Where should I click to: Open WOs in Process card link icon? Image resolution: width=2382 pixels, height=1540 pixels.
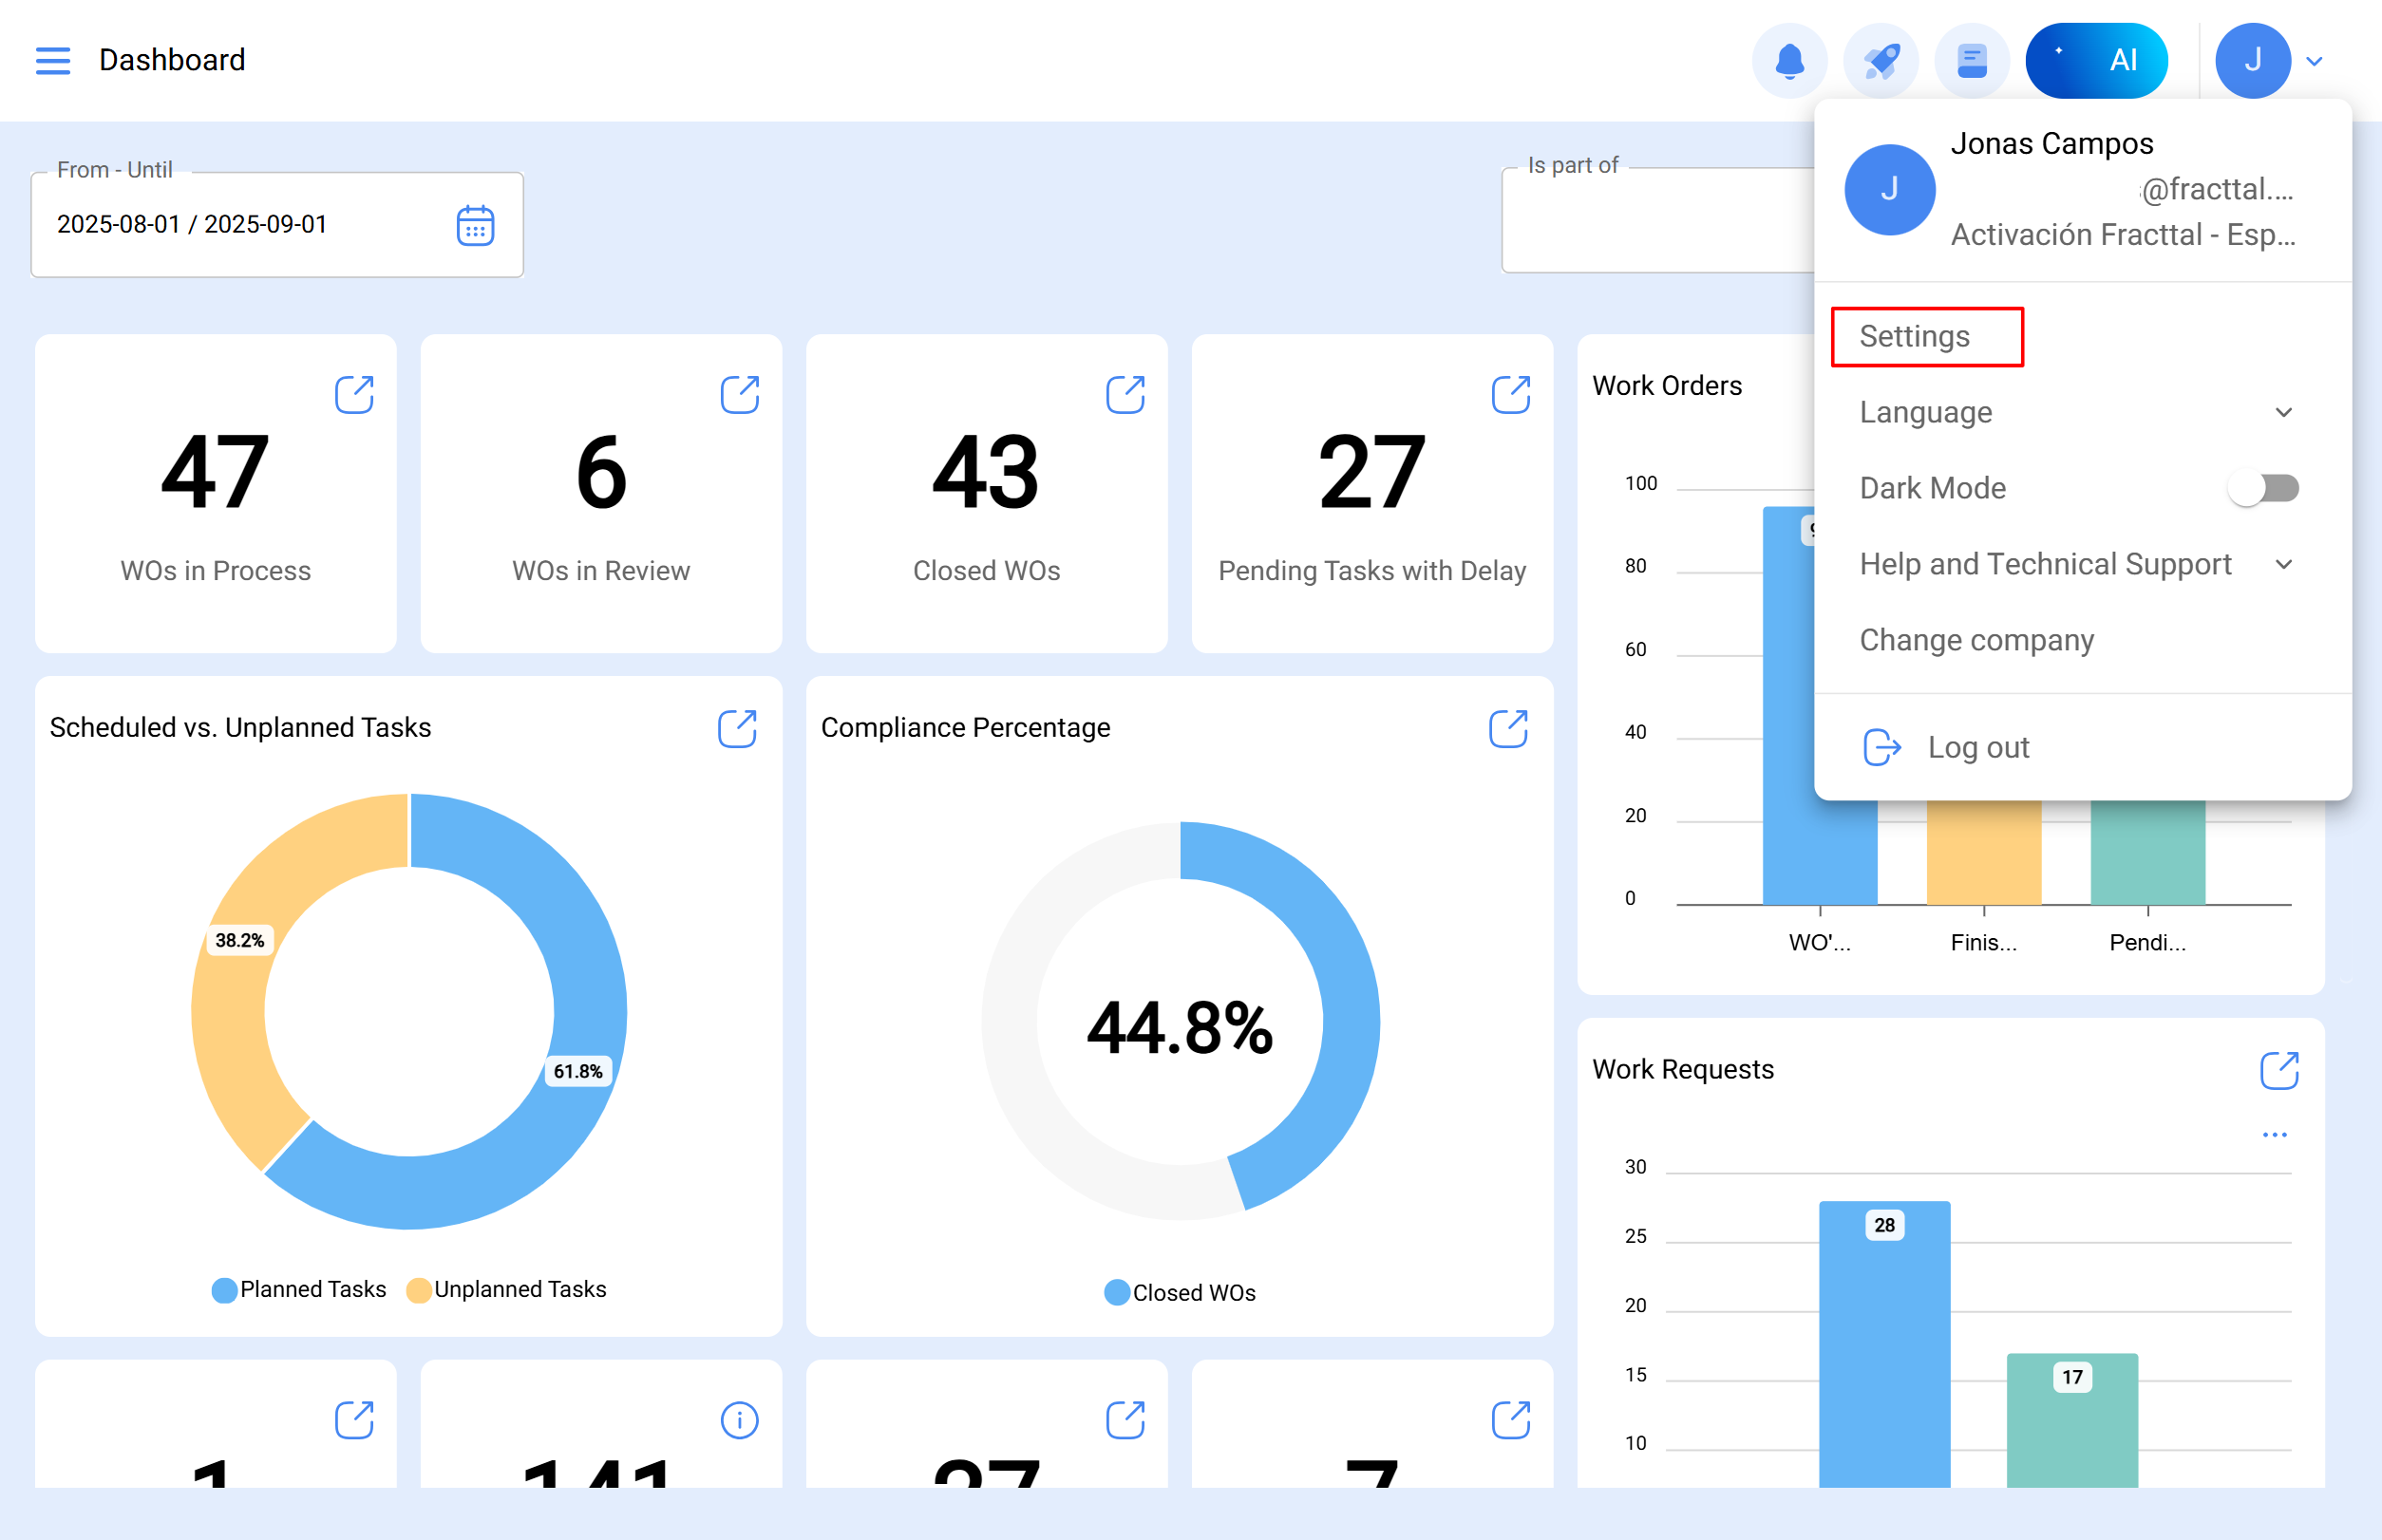pyautogui.click(x=354, y=395)
